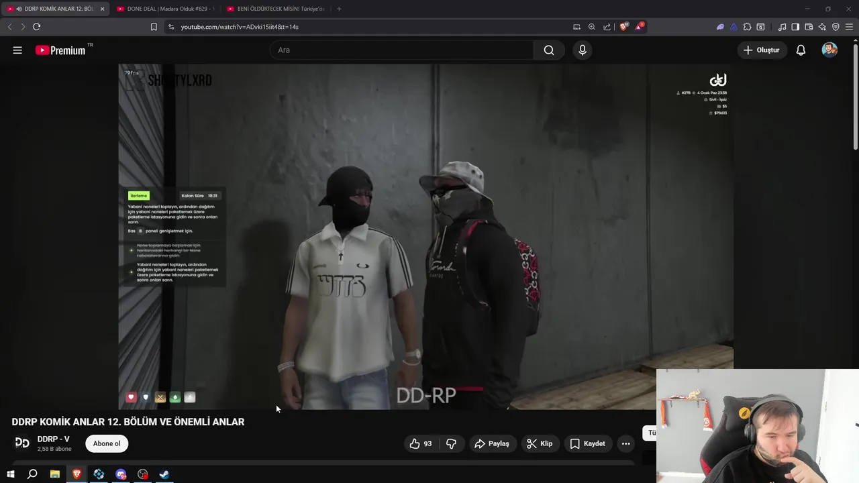859x483 pixels.
Task: Click the video title text
Action: tap(128, 422)
